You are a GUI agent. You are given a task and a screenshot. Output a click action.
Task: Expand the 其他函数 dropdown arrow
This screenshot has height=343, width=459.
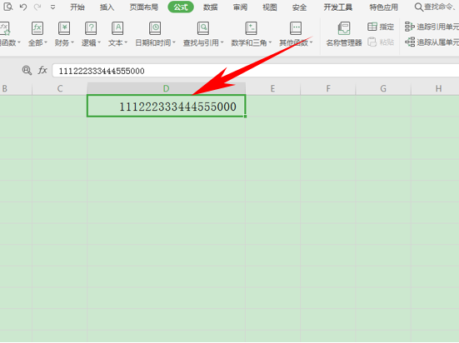(312, 43)
